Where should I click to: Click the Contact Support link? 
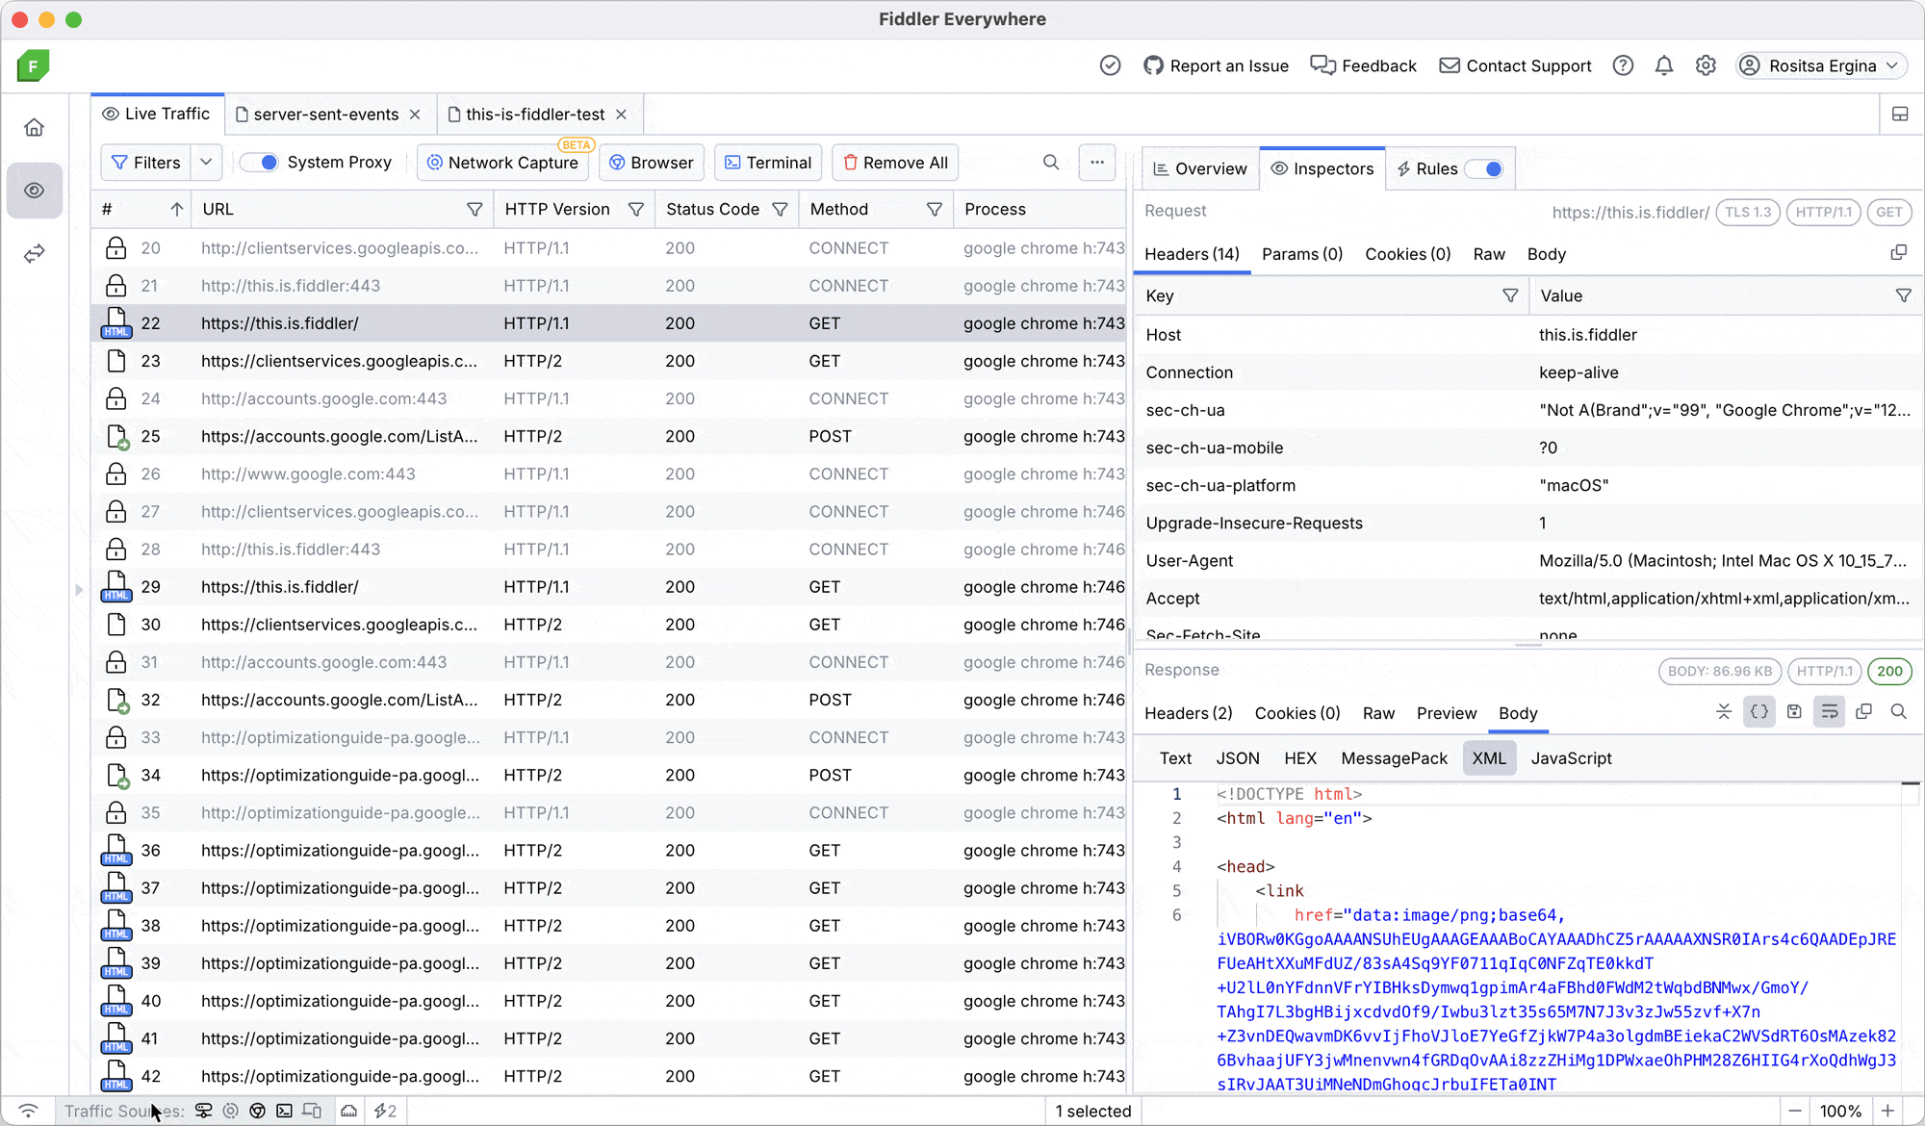1515,65
